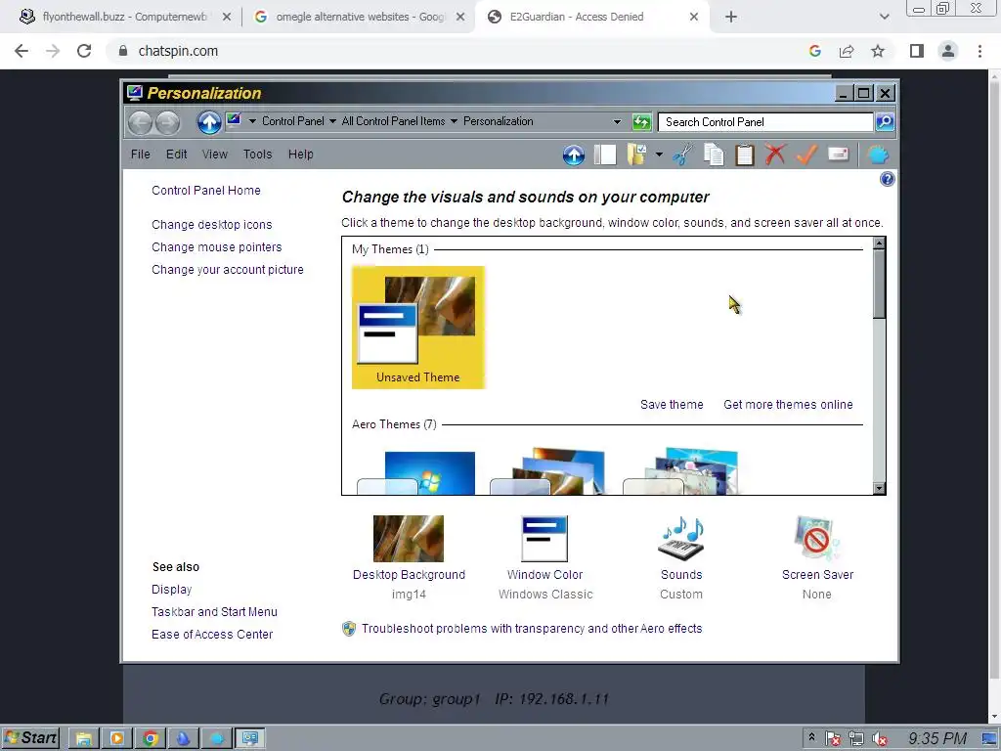Image resolution: width=1001 pixels, height=751 pixels.
Task: Open the address bar history dropdown
Action: pyautogui.click(x=617, y=121)
